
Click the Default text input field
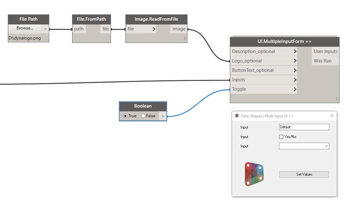point(304,127)
